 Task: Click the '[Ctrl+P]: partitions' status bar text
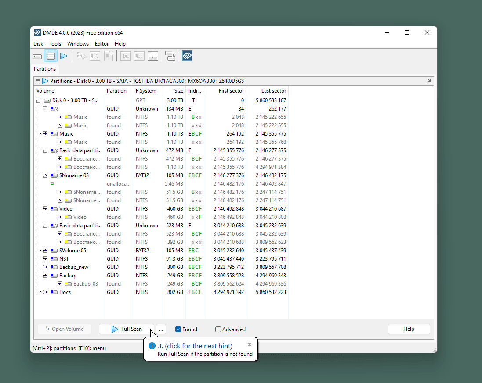[x=54, y=348]
